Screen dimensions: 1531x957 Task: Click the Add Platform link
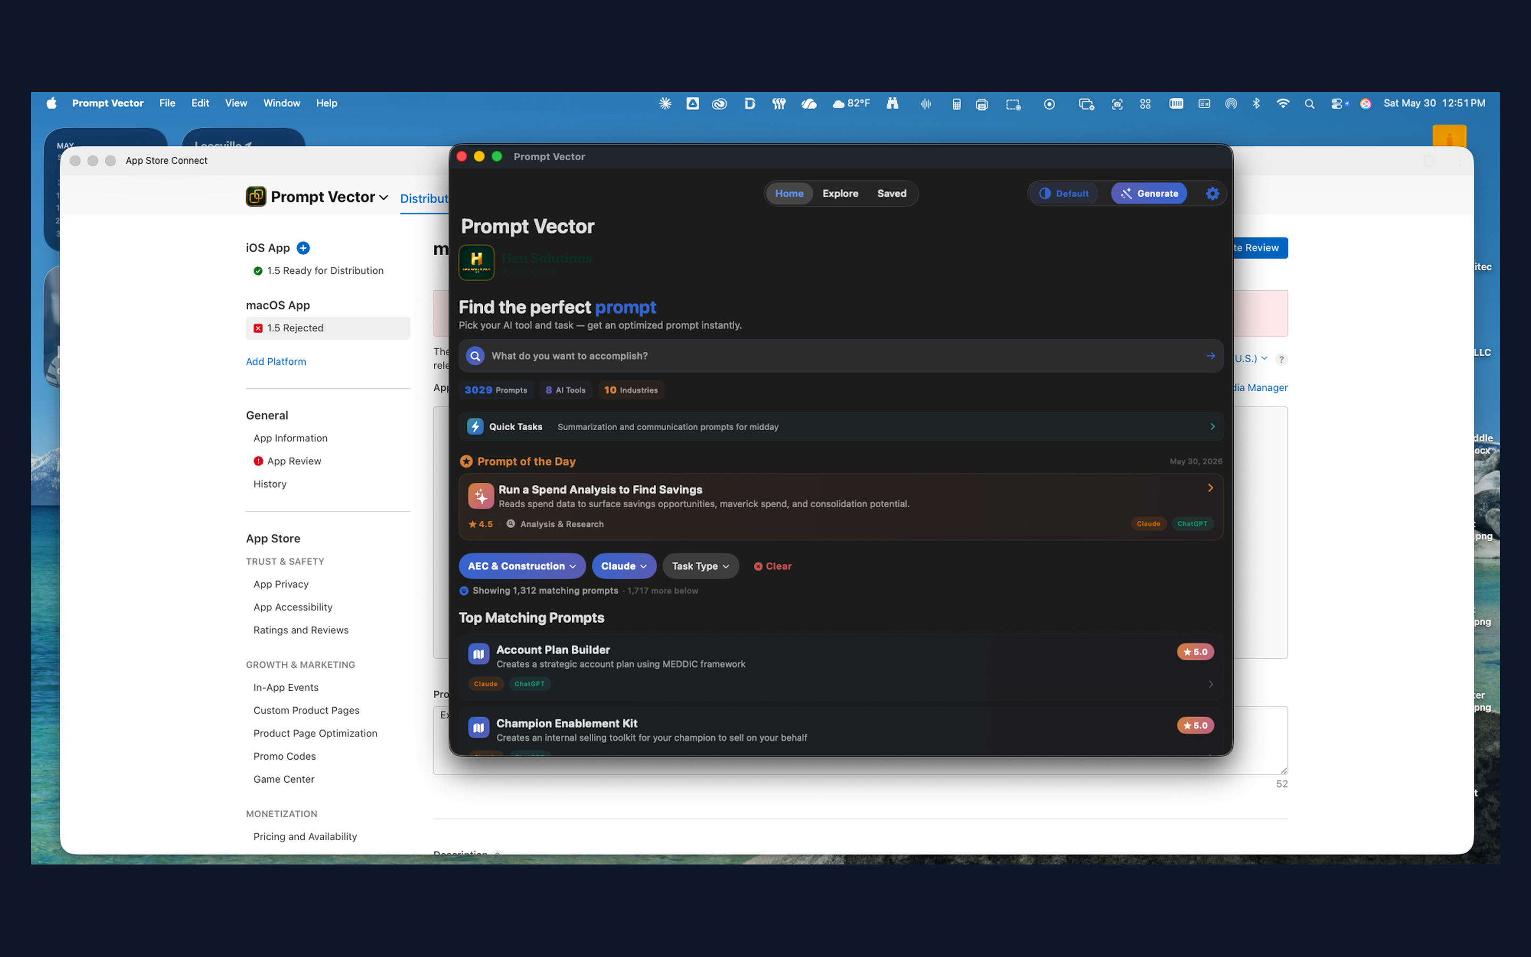(x=276, y=362)
